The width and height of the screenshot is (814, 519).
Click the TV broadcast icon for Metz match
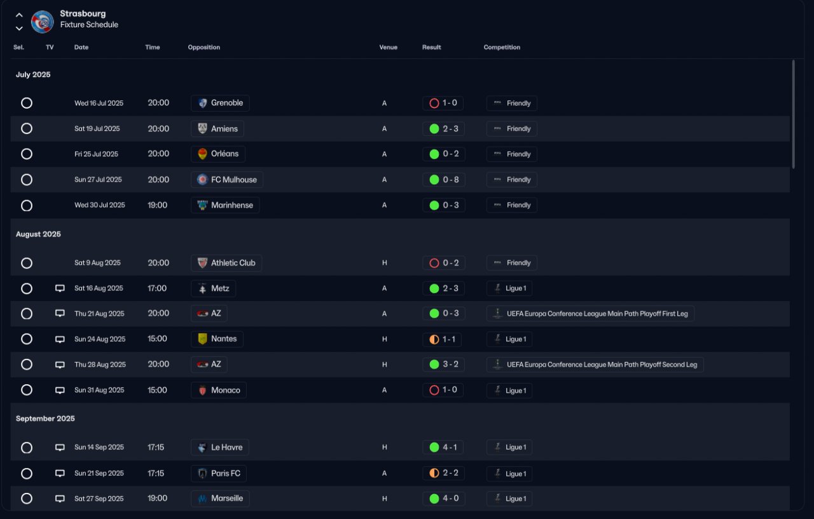coord(60,288)
